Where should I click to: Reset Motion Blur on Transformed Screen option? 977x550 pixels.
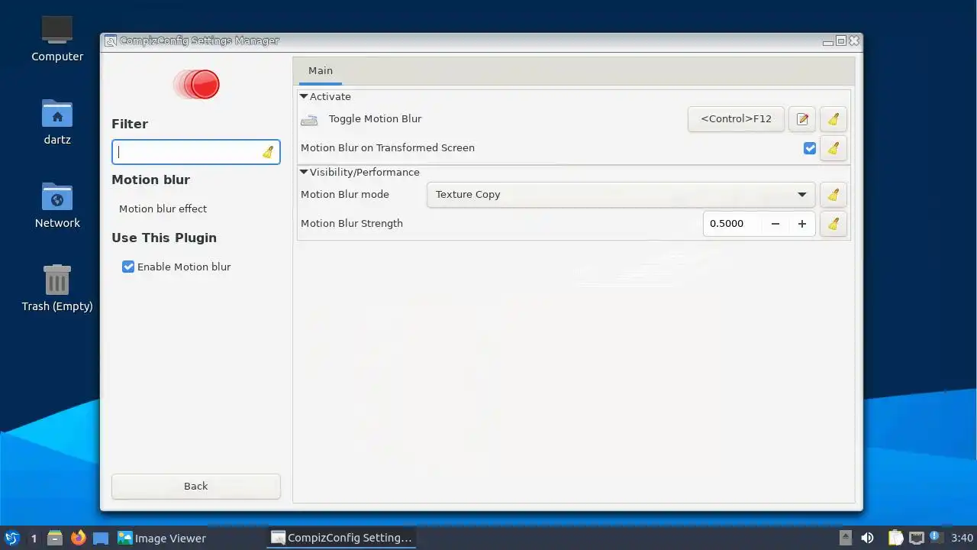pos(834,148)
